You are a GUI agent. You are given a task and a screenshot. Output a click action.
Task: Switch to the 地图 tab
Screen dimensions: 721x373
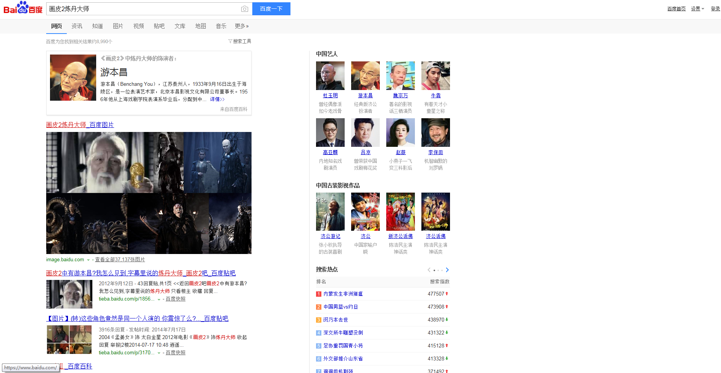200,26
